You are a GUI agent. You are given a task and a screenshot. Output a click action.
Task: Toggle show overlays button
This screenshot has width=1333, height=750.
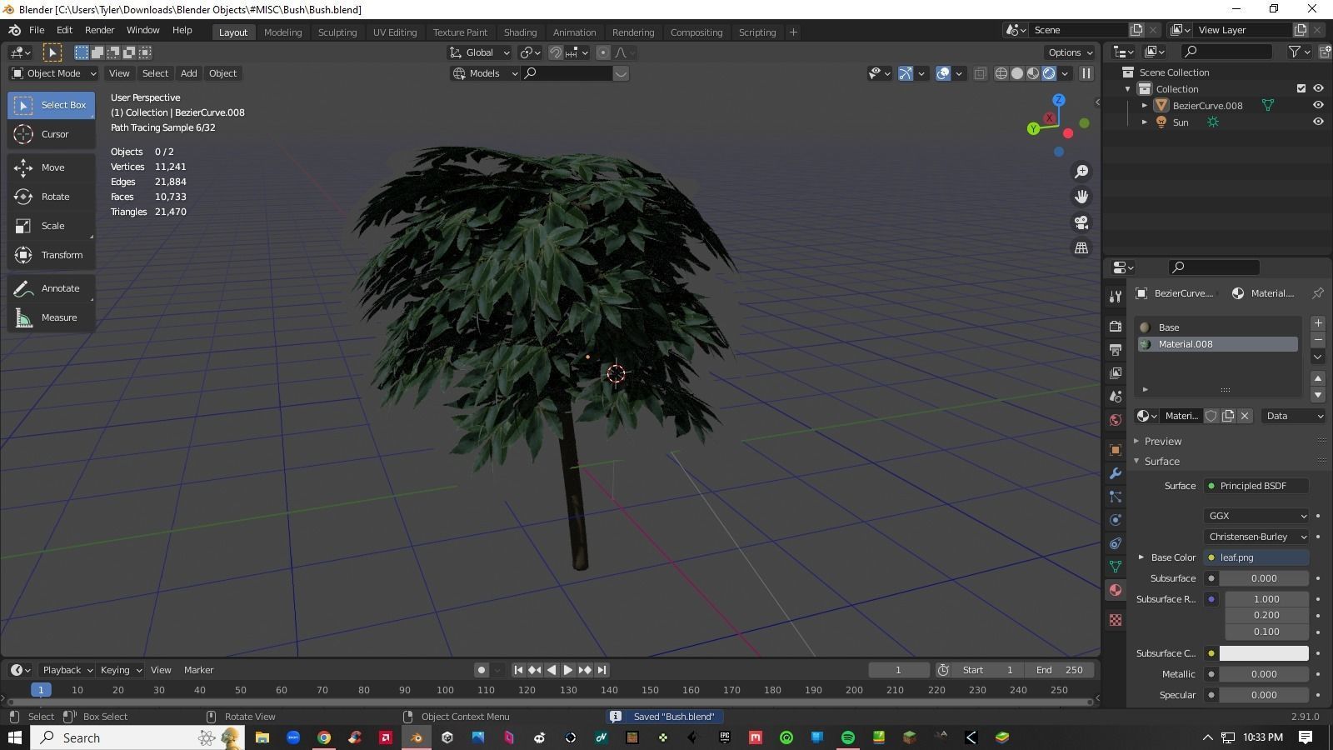[x=943, y=73]
